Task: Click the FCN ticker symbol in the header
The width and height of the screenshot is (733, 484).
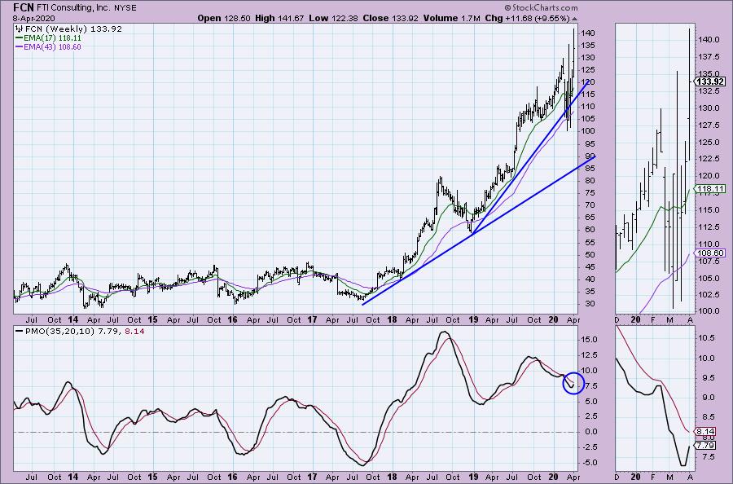Action: pos(24,7)
